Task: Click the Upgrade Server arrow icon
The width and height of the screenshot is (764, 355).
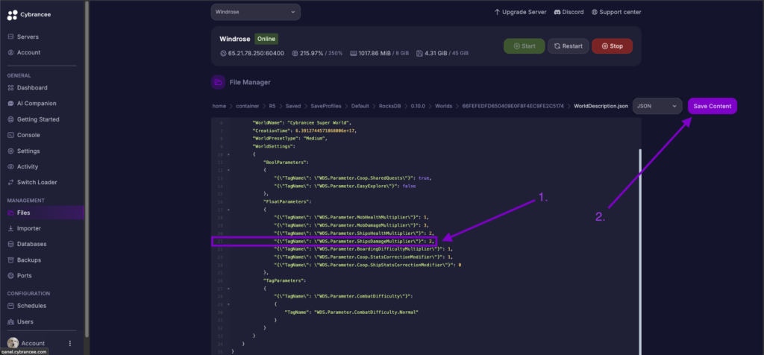Action: (x=498, y=12)
